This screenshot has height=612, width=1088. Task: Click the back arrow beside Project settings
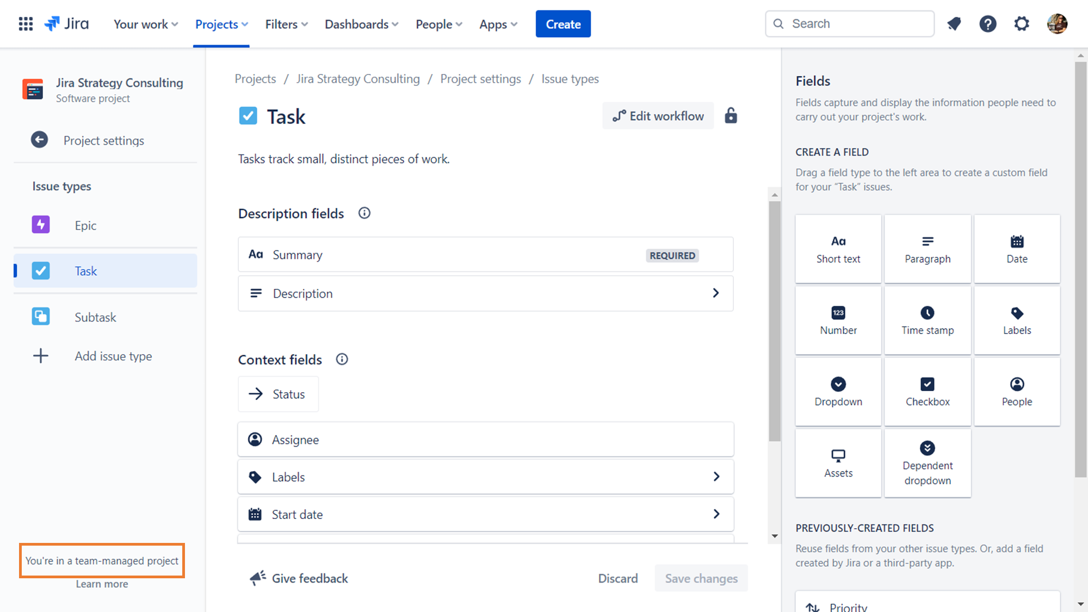(x=39, y=140)
